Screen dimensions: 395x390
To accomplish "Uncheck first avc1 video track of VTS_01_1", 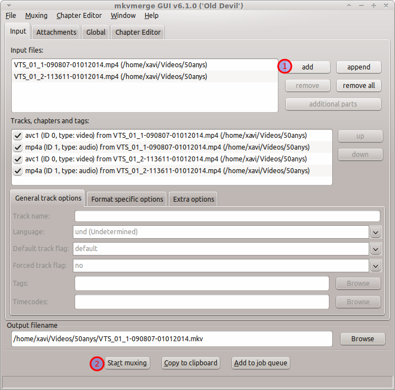I will [18, 136].
